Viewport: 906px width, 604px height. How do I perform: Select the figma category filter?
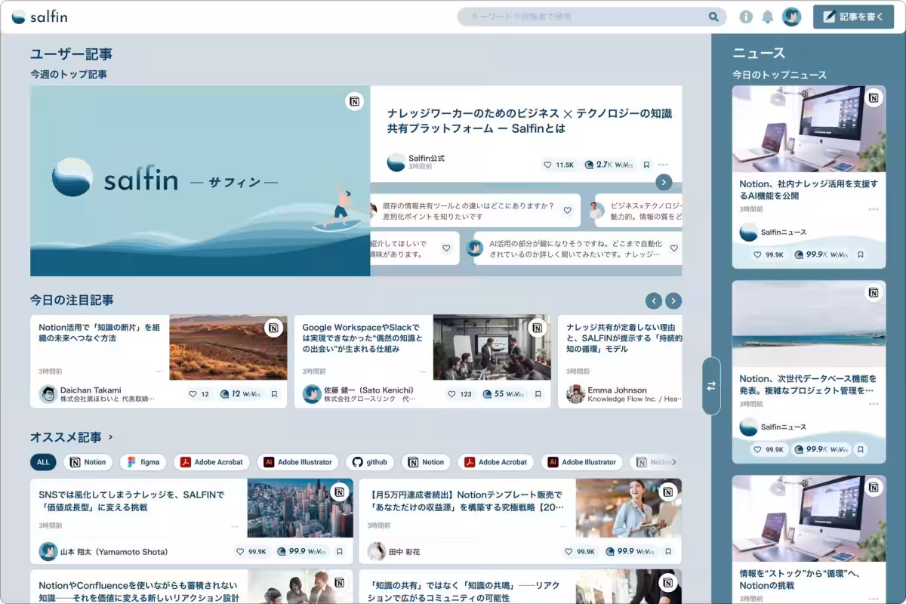pyautogui.click(x=143, y=462)
